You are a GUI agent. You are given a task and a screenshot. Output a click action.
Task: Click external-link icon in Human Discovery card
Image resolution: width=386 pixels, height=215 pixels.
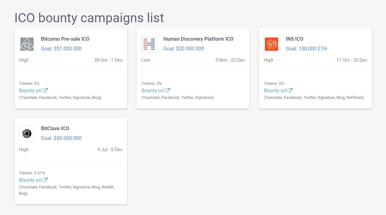168,90
